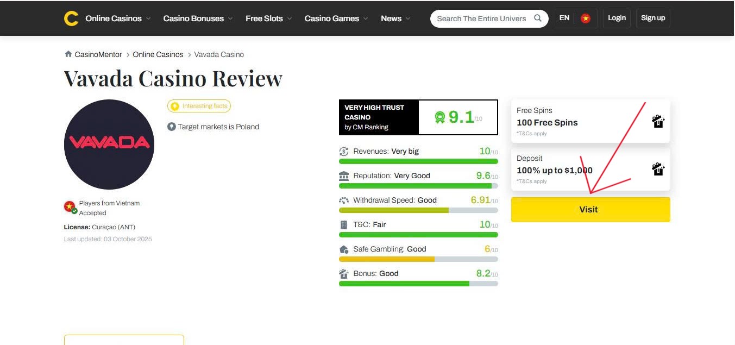Image resolution: width=735 pixels, height=345 pixels.
Task: Click the Reputation bank building icon
Action: click(x=344, y=176)
